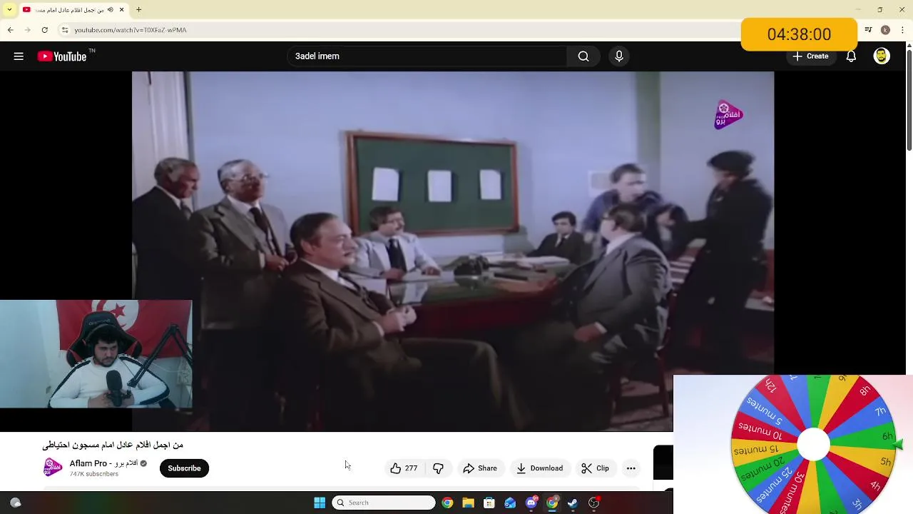
Task: Open the tab search dropdown arrow
Action: [9, 9]
